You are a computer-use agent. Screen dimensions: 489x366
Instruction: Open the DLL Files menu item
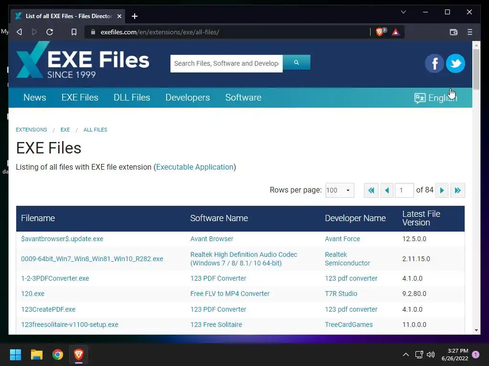pos(132,97)
